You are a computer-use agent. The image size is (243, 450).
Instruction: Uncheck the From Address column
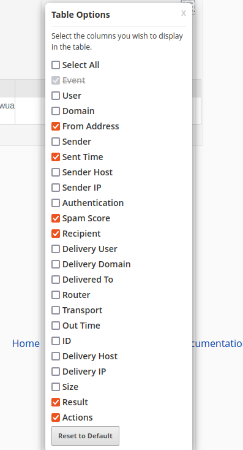56,126
